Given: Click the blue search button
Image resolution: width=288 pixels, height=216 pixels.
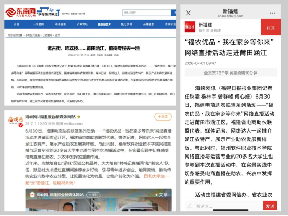Looking at the screenshot, I should [174, 13].
